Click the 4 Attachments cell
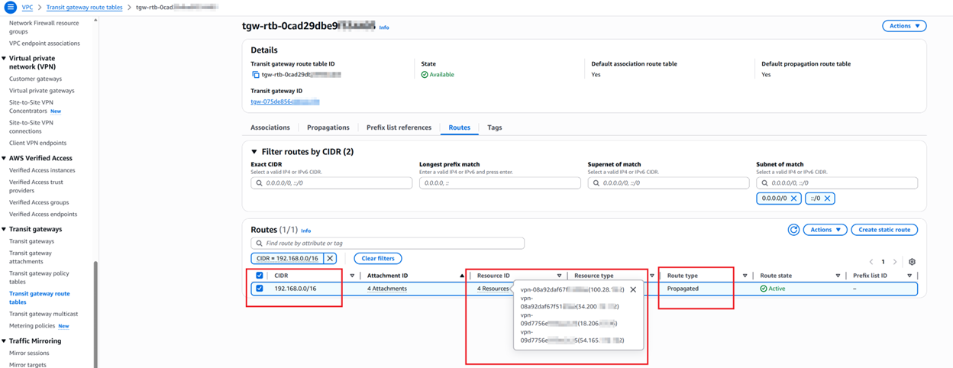The width and height of the screenshot is (953, 368). 387,289
